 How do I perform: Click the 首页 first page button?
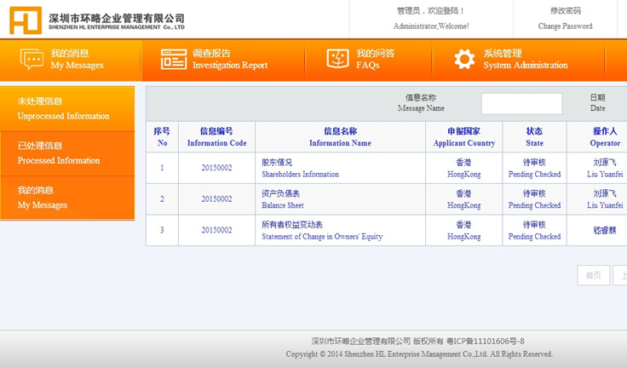tap(594, 275)
